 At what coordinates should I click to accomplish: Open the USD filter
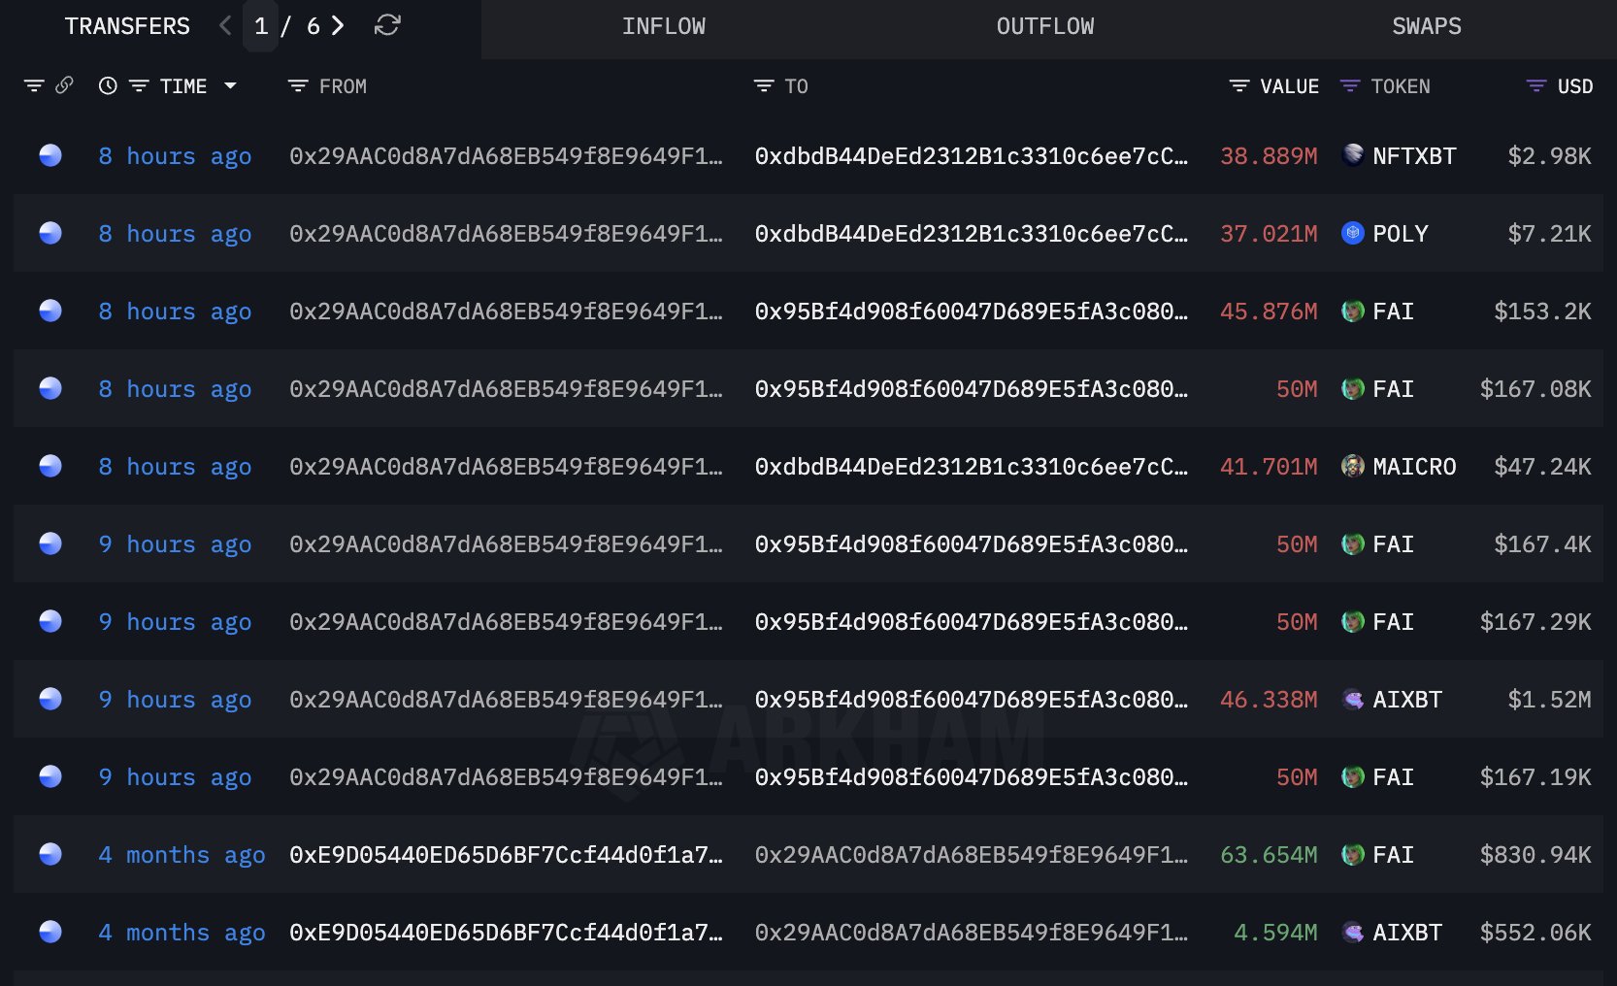click(x=1535, y=86)
